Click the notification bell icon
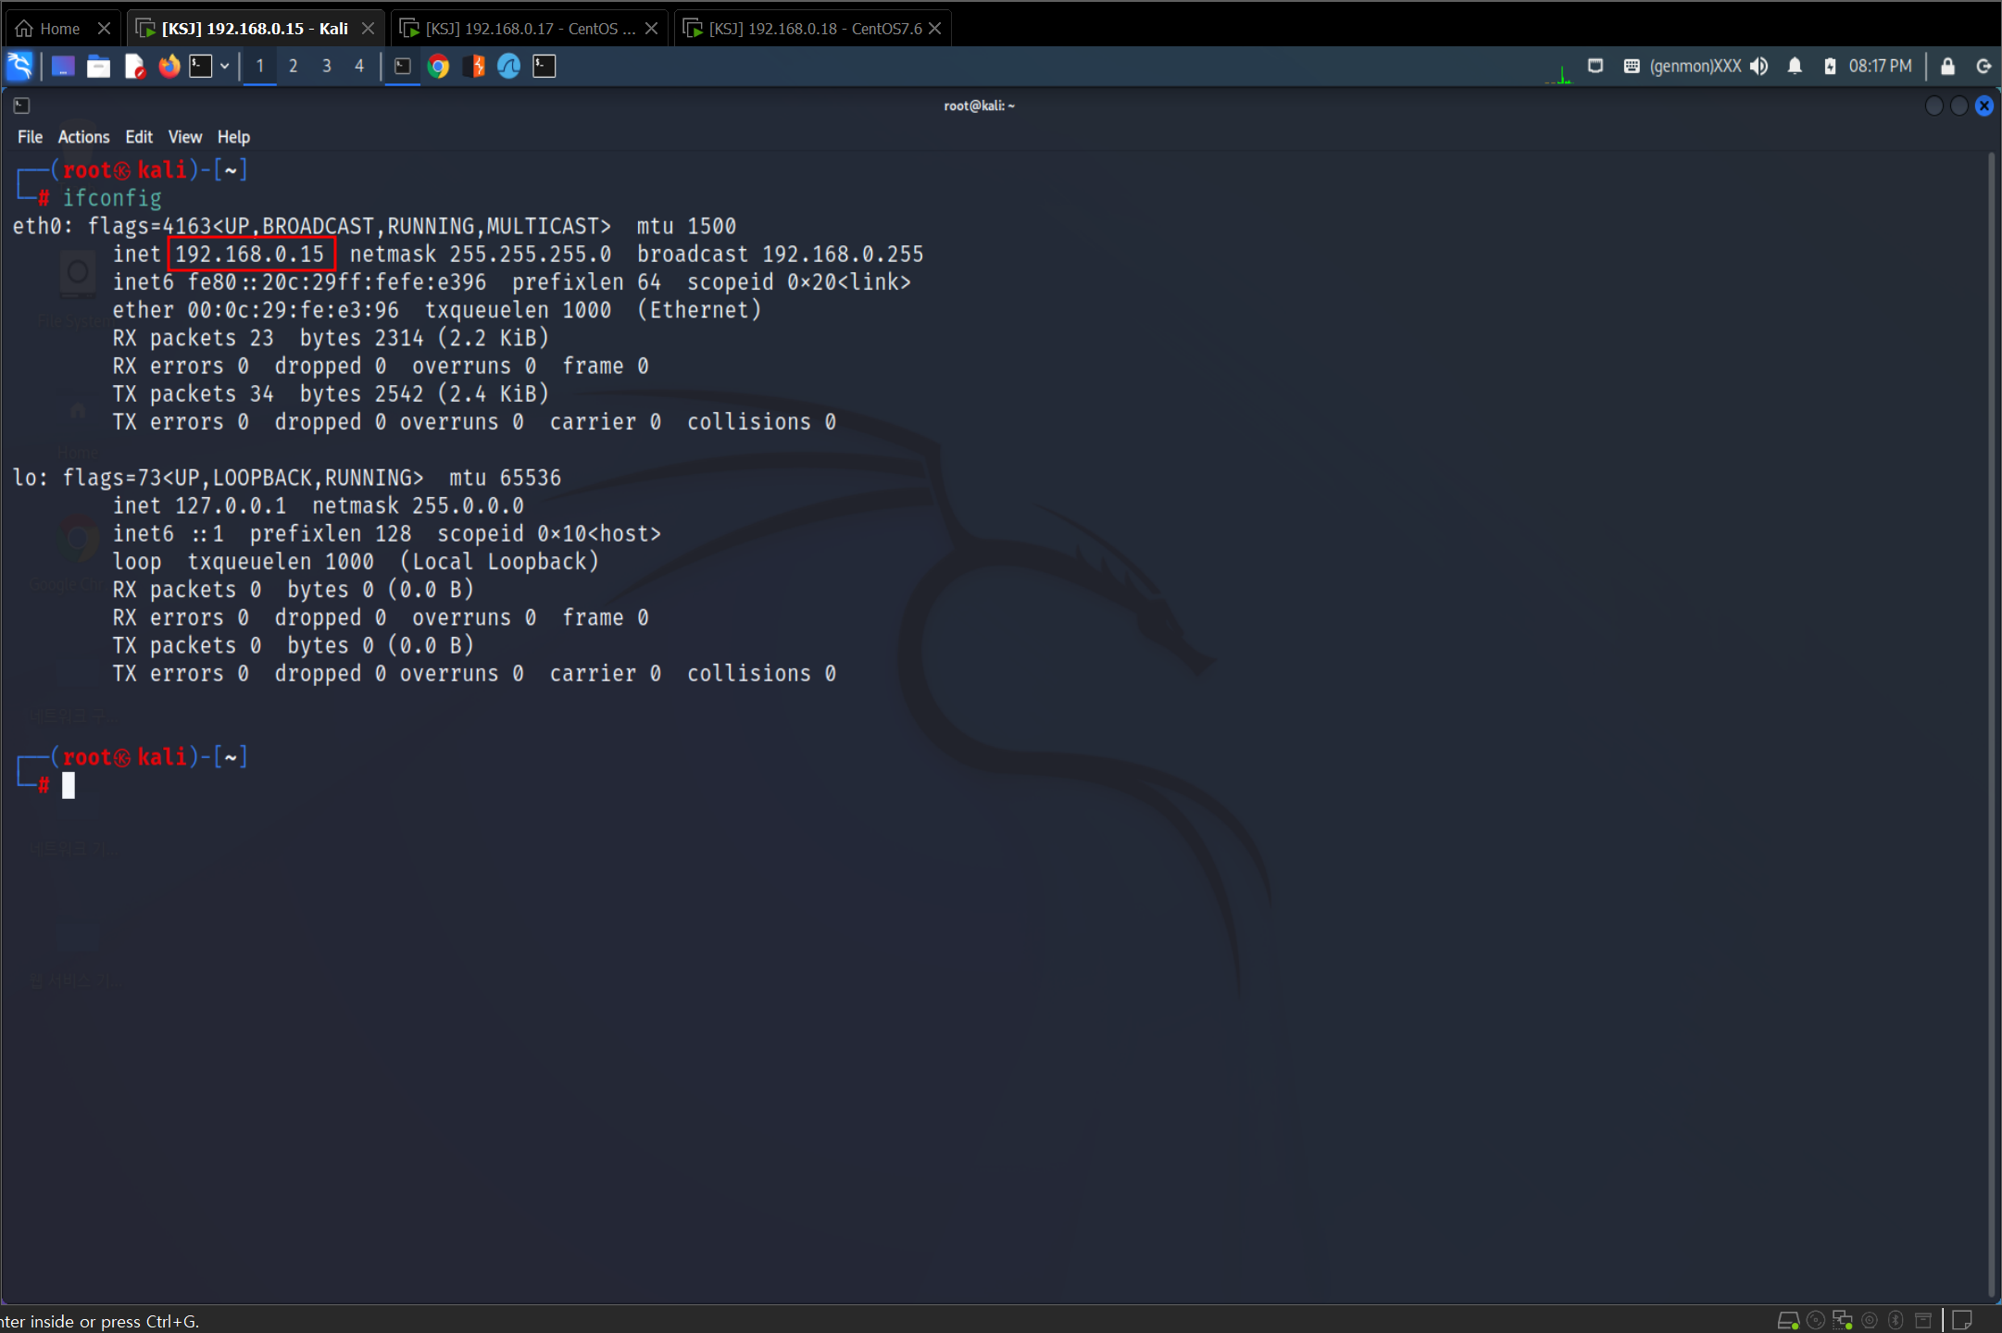 [1795, 66]
